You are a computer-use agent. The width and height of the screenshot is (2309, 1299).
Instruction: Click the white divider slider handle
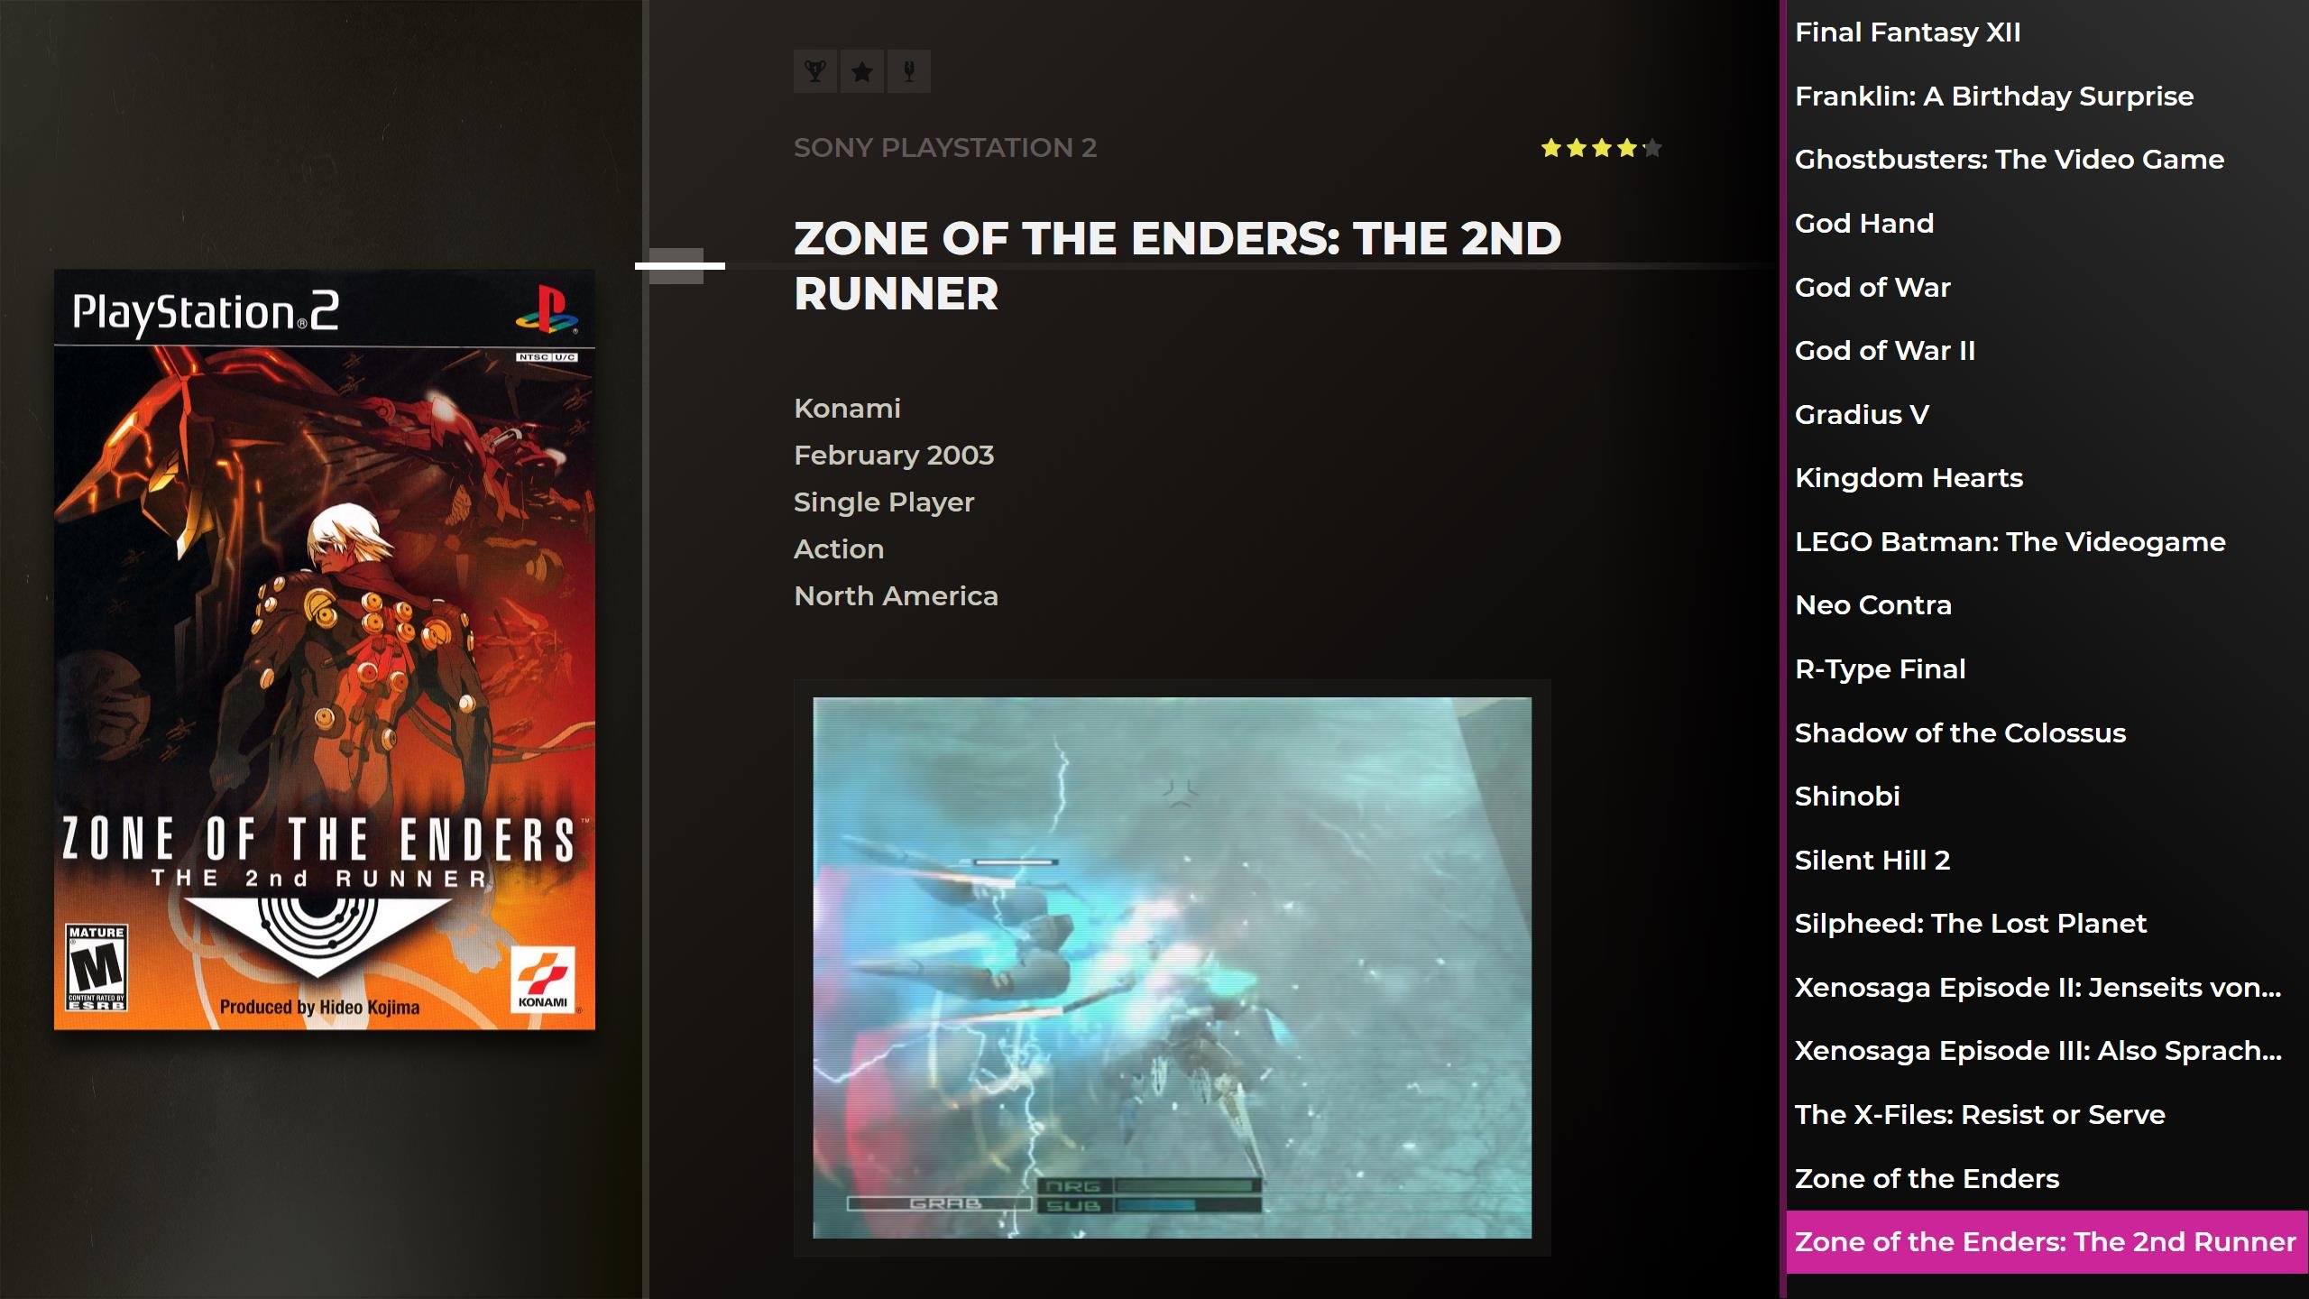click(679, 266)
